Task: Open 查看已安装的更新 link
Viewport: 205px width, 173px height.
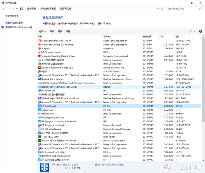Action: [14, 23]
